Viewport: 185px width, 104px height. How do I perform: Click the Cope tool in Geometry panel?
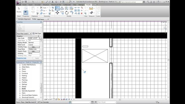click(x=44, y=8)
